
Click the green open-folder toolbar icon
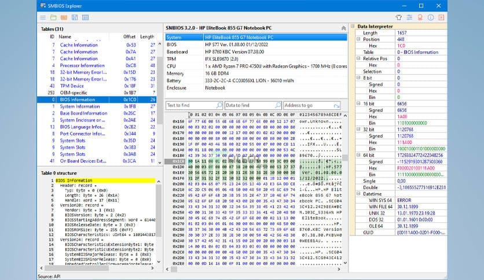coord(53,17)
